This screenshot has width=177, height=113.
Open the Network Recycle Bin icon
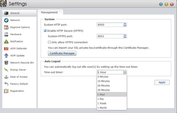tap(6, 63)
